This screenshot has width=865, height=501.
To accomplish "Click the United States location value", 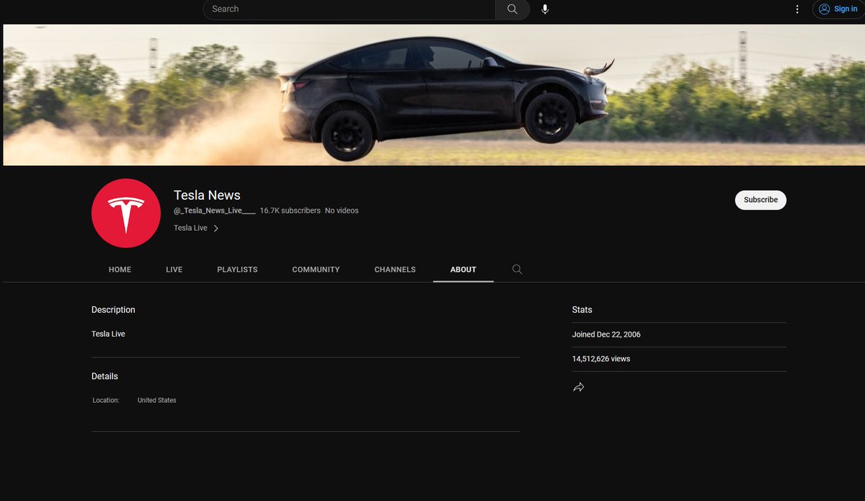I will (156, 400).
